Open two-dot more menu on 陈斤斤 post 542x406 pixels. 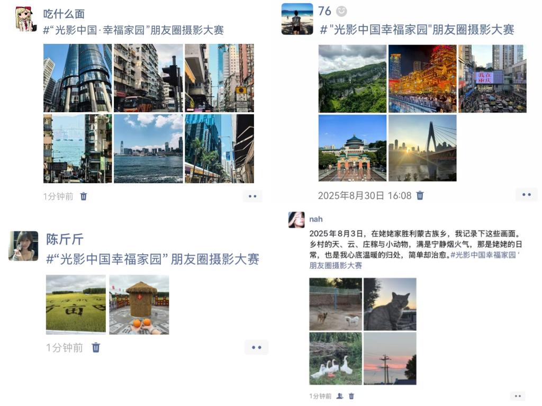pos(257,347)
